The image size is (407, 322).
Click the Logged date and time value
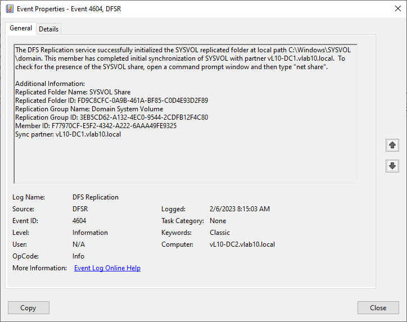point(239,209)
